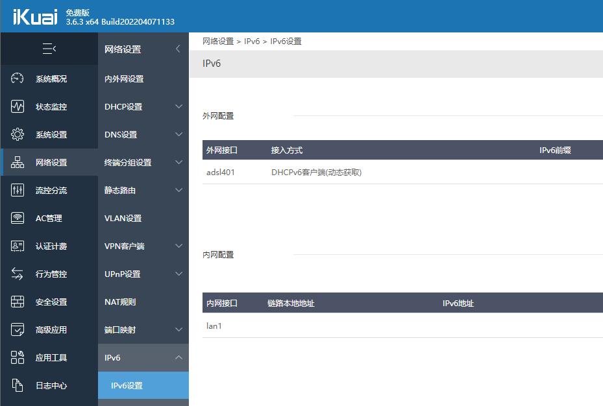Open 状态监控 via its monitor icon
The image size is (603, 406).
[18, 106]
